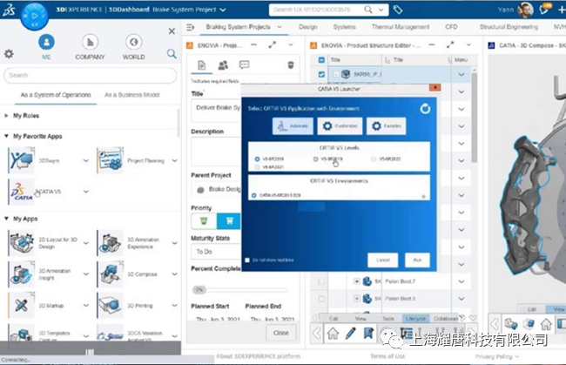Viewport: 566px width, 365px height.
Task: Select V5-6R2020 level radio button
Action: tap(374, 159)
